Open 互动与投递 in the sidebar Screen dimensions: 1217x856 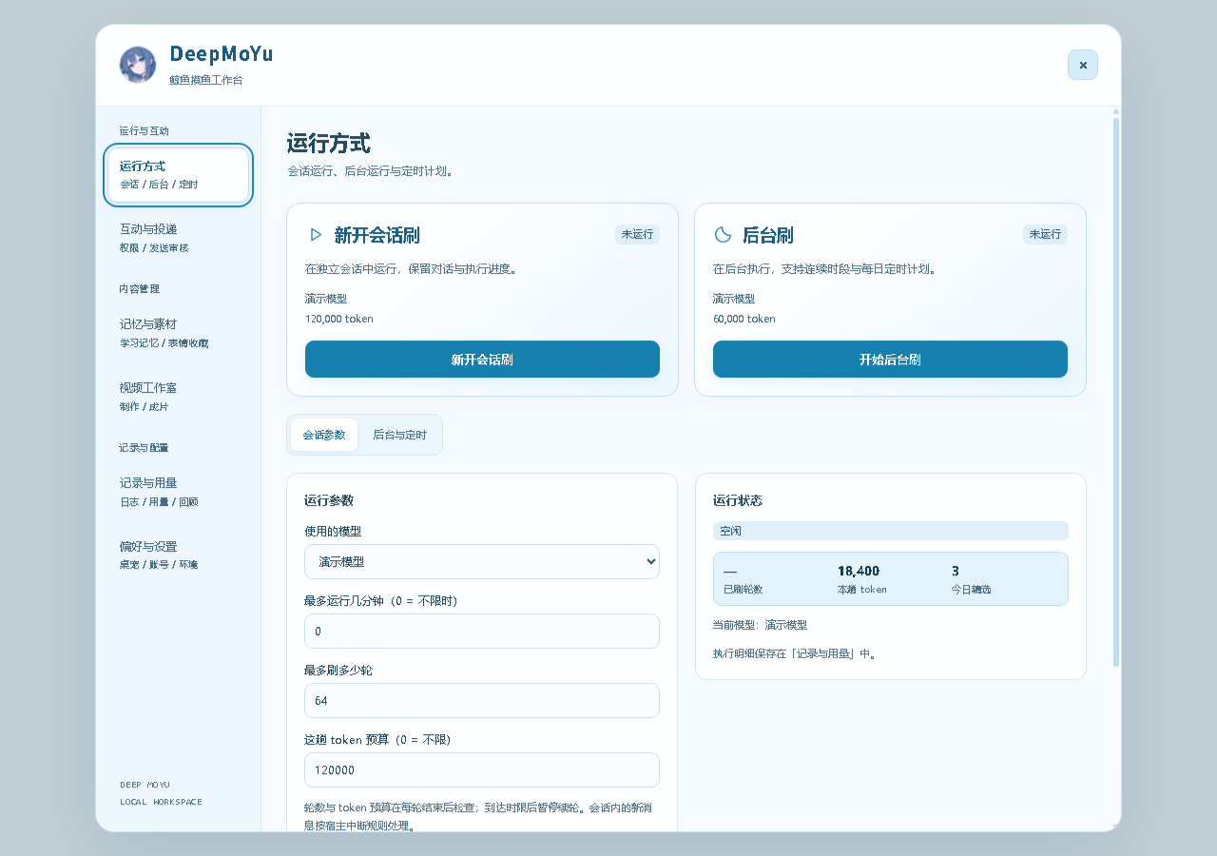click(178, 238)
